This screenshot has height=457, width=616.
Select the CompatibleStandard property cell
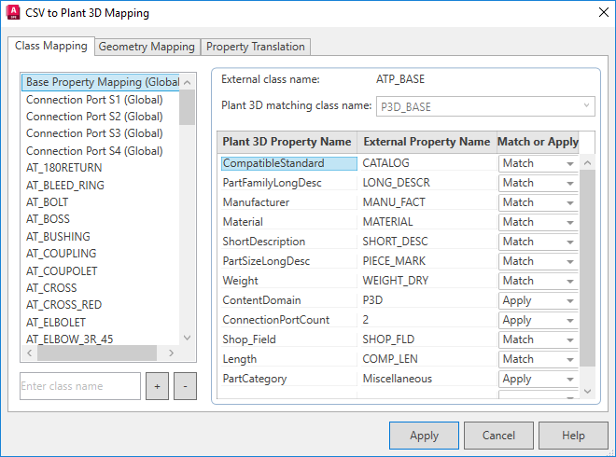pyautogui.click(x=289, y=163)
